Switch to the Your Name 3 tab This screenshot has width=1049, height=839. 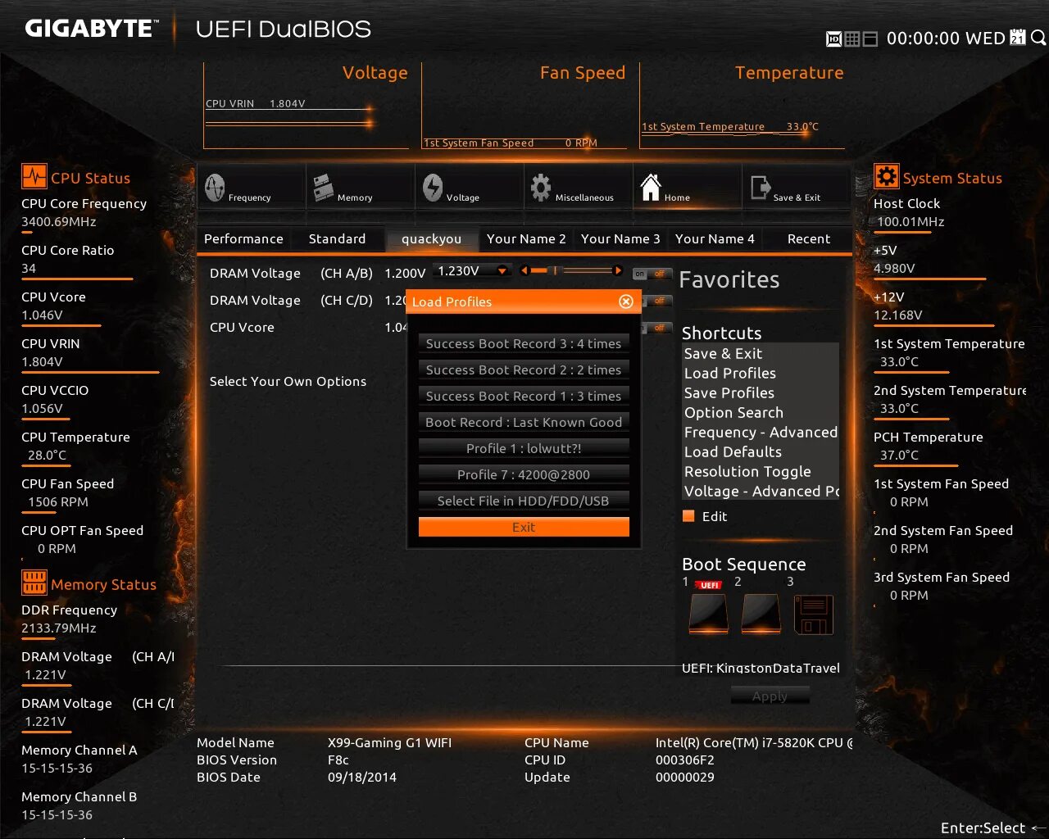[620, 238]
